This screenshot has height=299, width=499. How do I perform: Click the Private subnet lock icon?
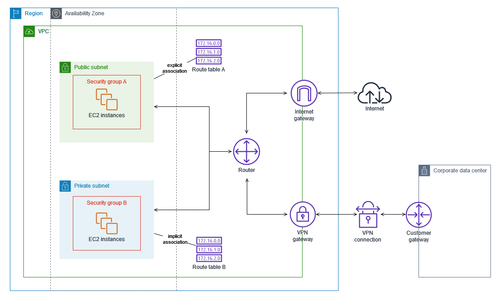point(65,186)
